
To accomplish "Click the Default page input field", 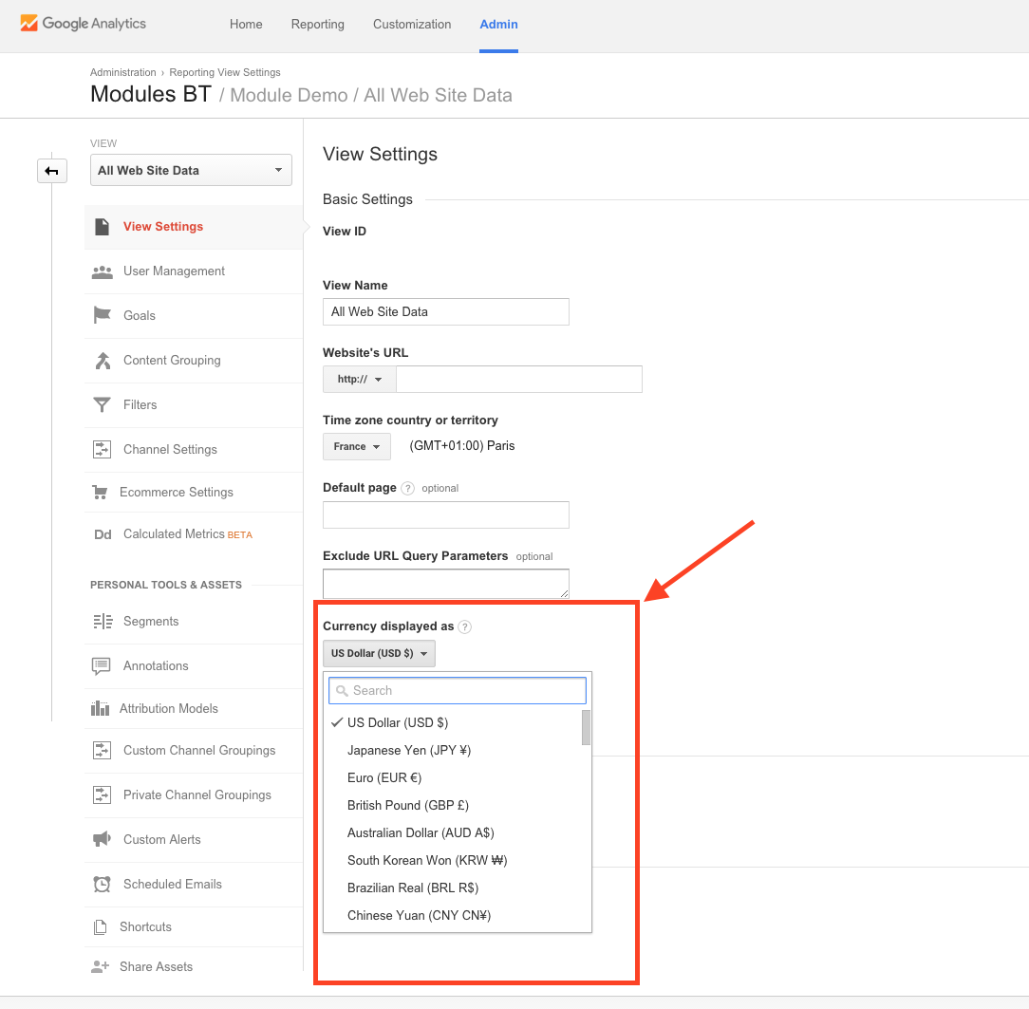I will 445,515.
